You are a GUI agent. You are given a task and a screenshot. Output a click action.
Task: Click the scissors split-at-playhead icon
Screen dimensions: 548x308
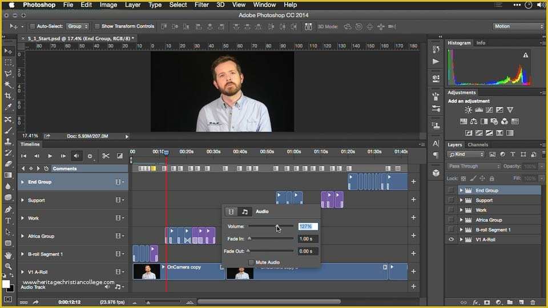[106, 156]
